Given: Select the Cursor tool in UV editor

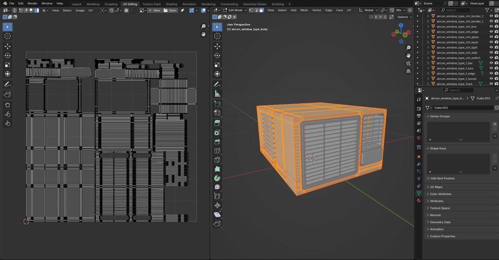Looking at the screenshot, I should point(8,36).
